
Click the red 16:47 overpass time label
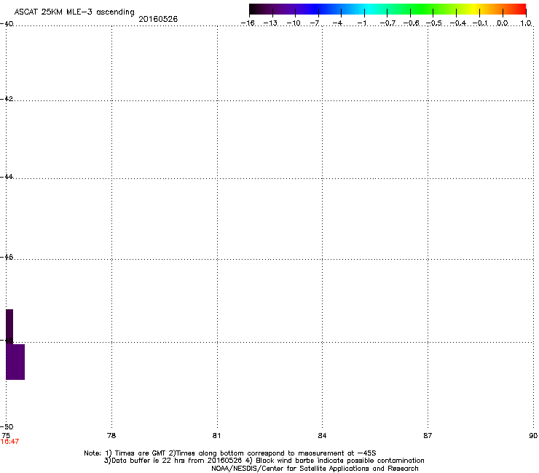(x=9, y=442)
